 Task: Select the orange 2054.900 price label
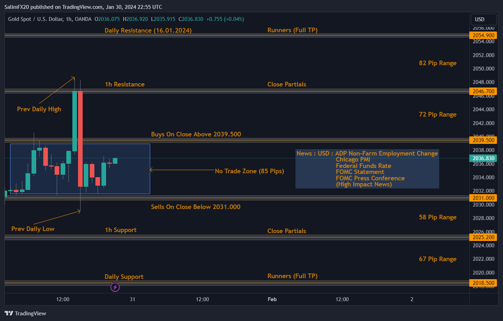483,35
